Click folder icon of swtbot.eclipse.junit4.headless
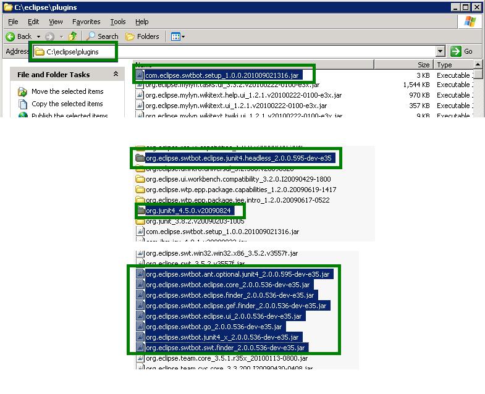The image size is (485, 394). (x=140, y=158)
